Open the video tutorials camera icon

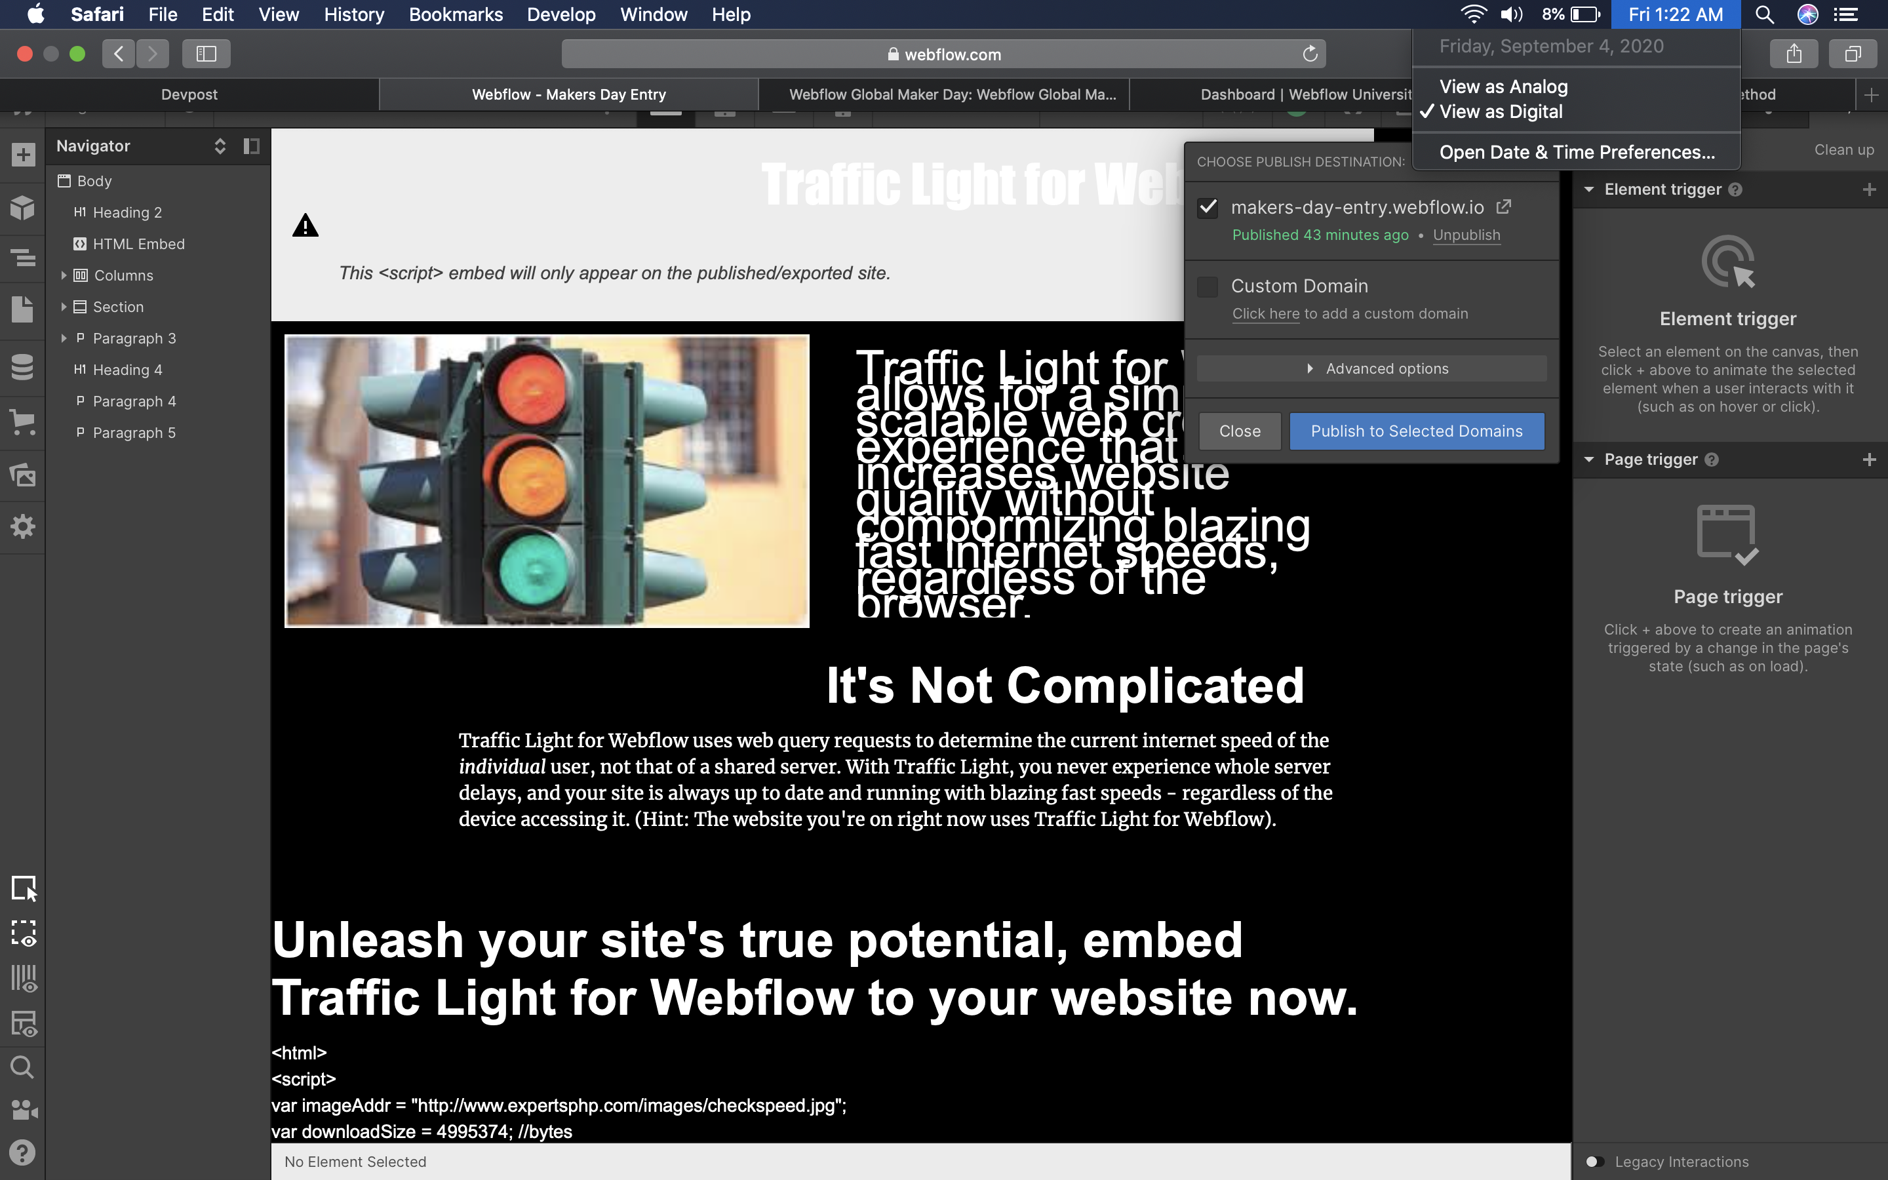pos(23,1109)
